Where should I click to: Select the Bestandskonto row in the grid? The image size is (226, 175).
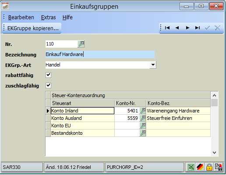coord(128,133)
